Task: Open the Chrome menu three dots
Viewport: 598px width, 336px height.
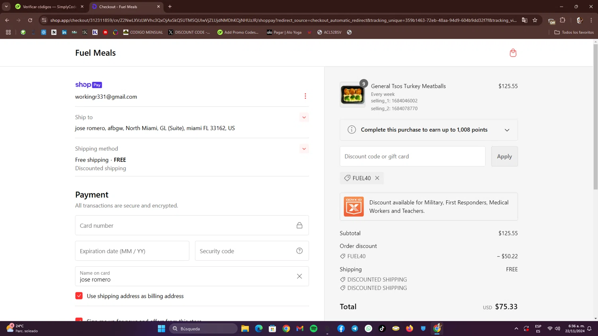Action: (x=591, y=20)
